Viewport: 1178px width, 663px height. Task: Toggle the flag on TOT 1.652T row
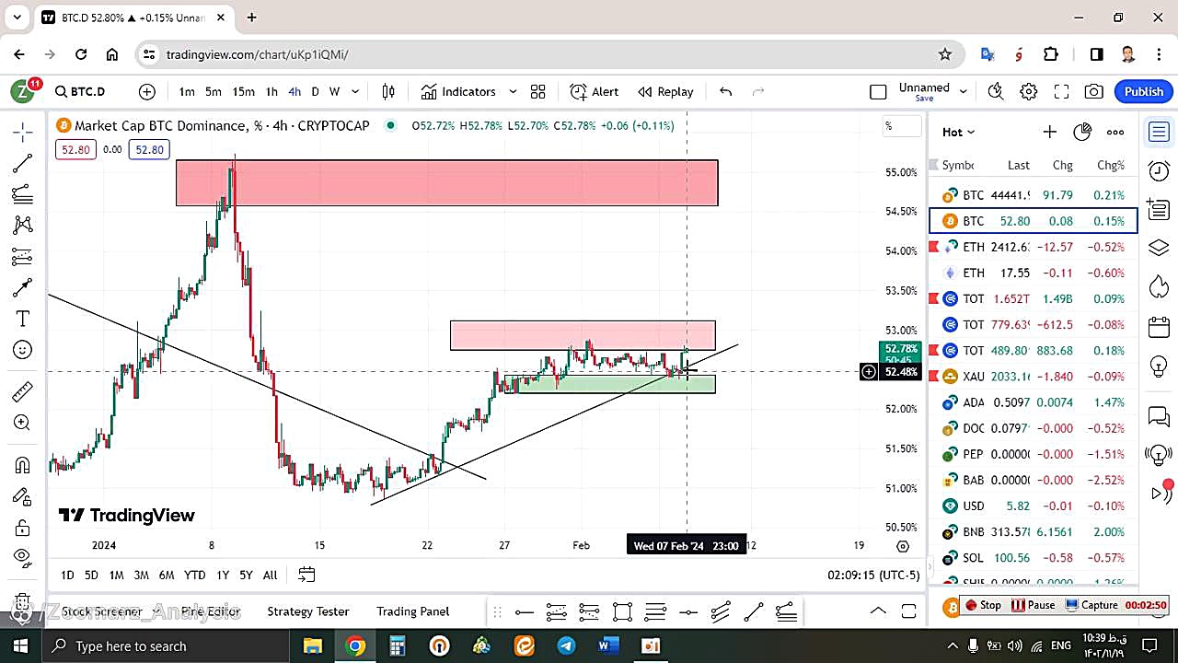click(x=935, y=298)
